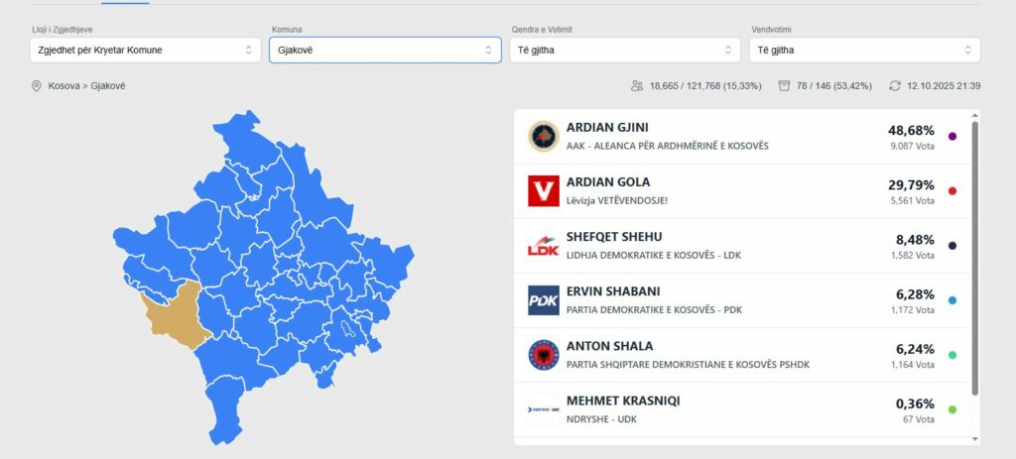
Task: Open the Komuna dropdown showing Gjakovë
Action: point(385,50)
